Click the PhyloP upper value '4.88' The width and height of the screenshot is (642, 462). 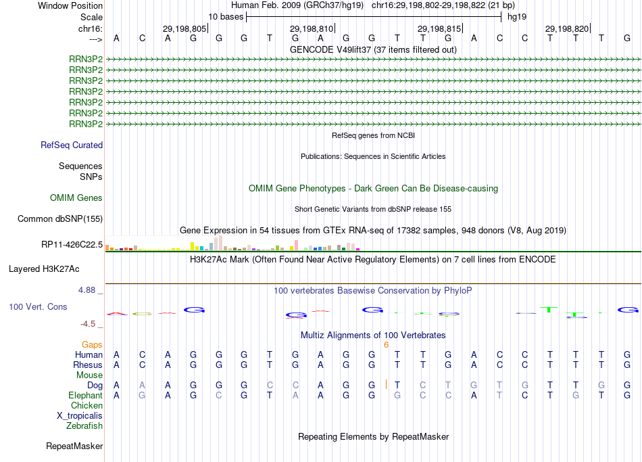coord(87,290)
